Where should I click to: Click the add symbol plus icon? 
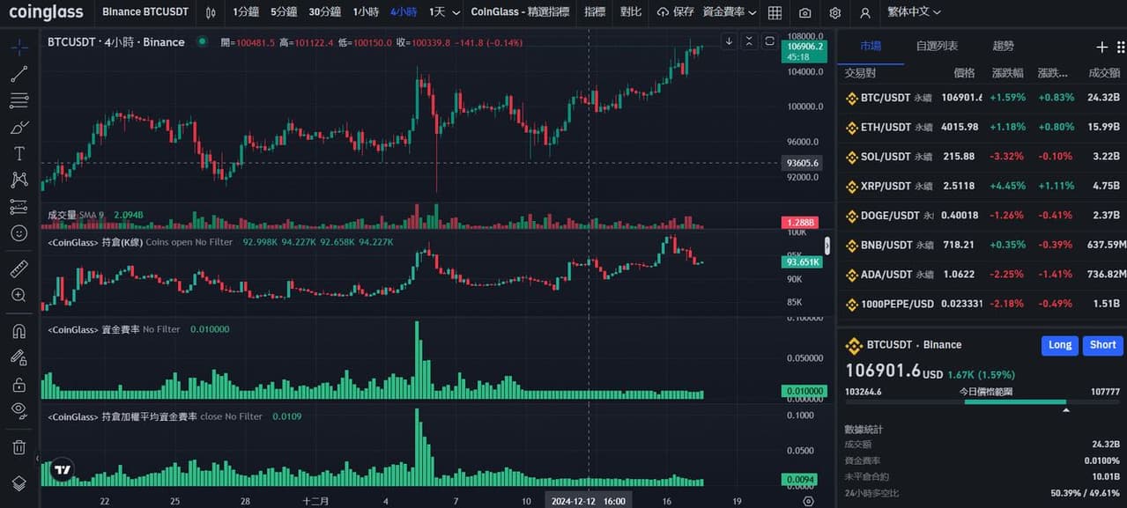click(1101, 47)
